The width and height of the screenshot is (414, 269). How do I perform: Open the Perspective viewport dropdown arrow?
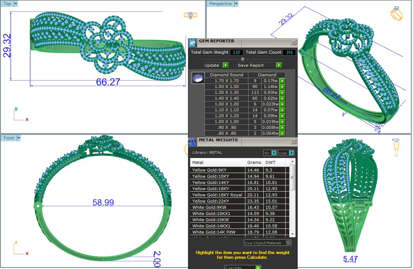coord(236,4)
